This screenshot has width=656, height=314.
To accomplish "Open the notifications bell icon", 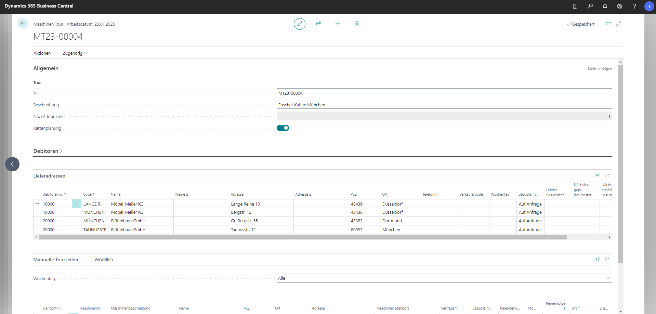I will coord(605,6).
